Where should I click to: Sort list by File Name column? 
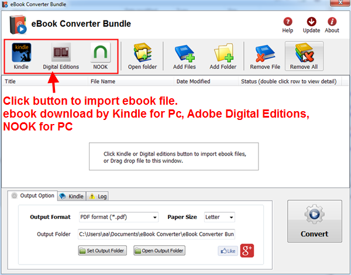coord(130,81)
